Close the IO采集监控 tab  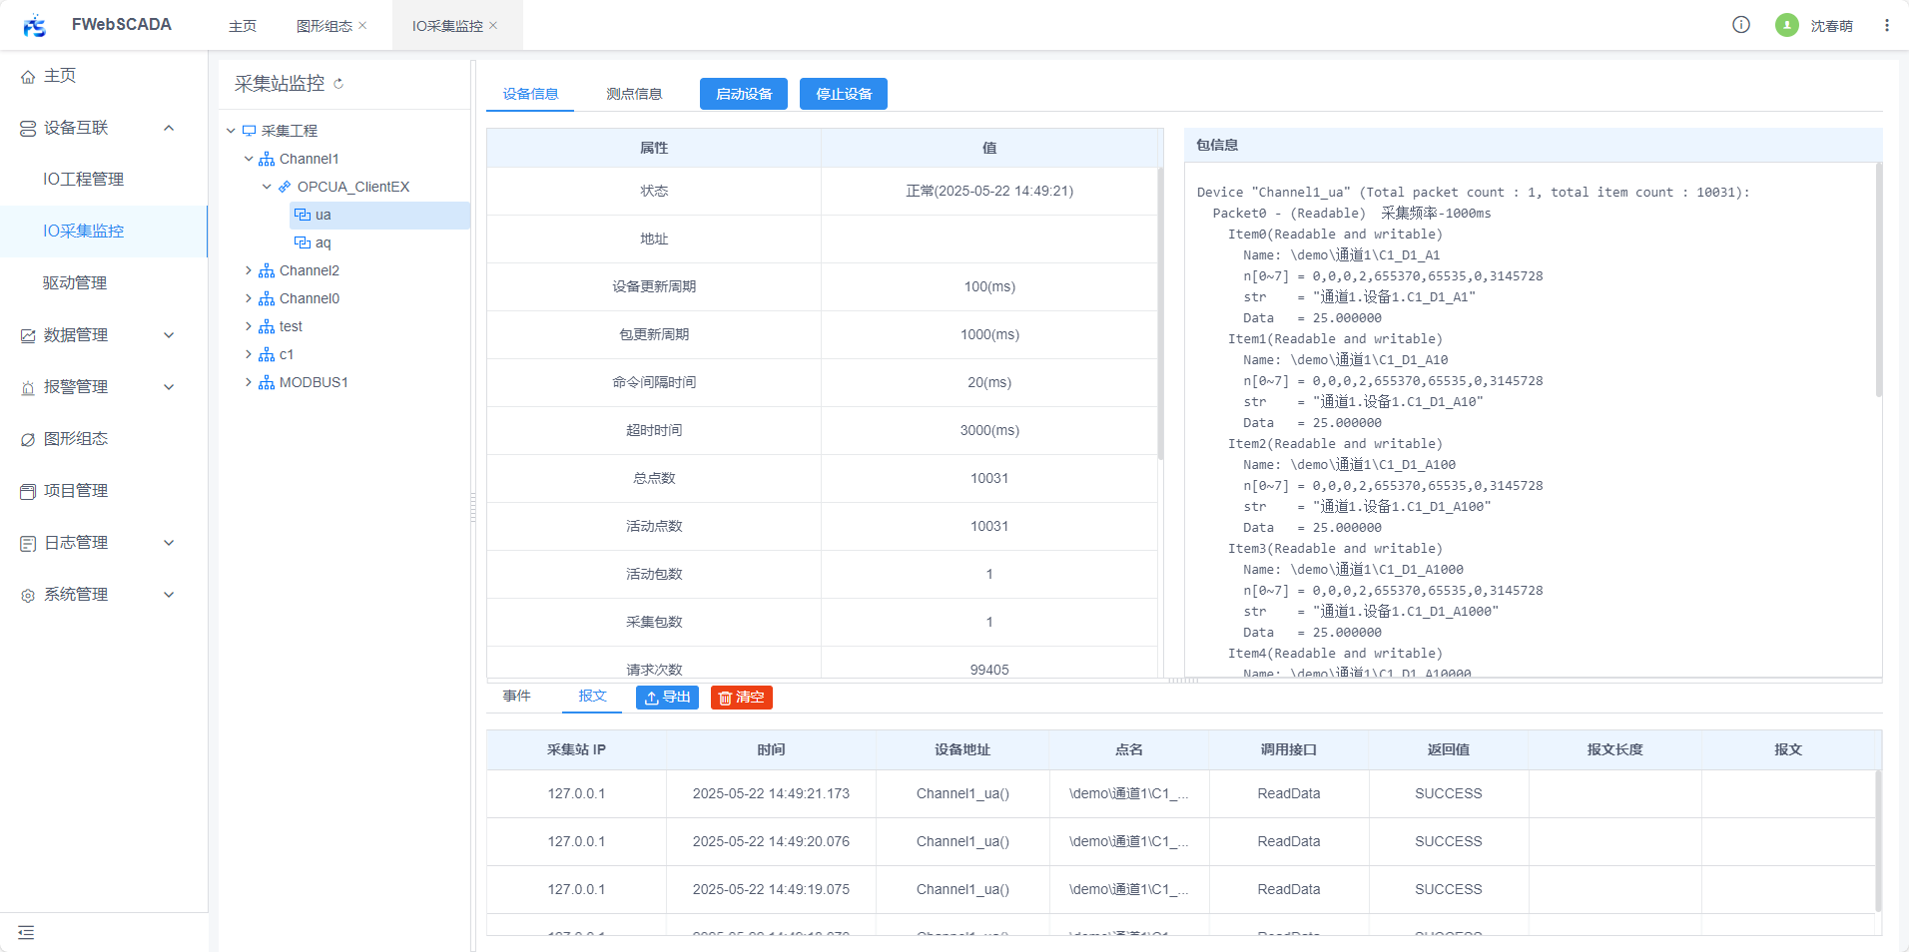[x=493, y=26]
